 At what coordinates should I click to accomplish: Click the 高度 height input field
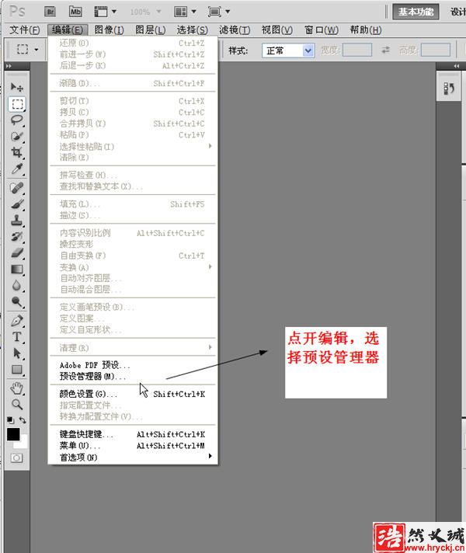tap(436, 50)
